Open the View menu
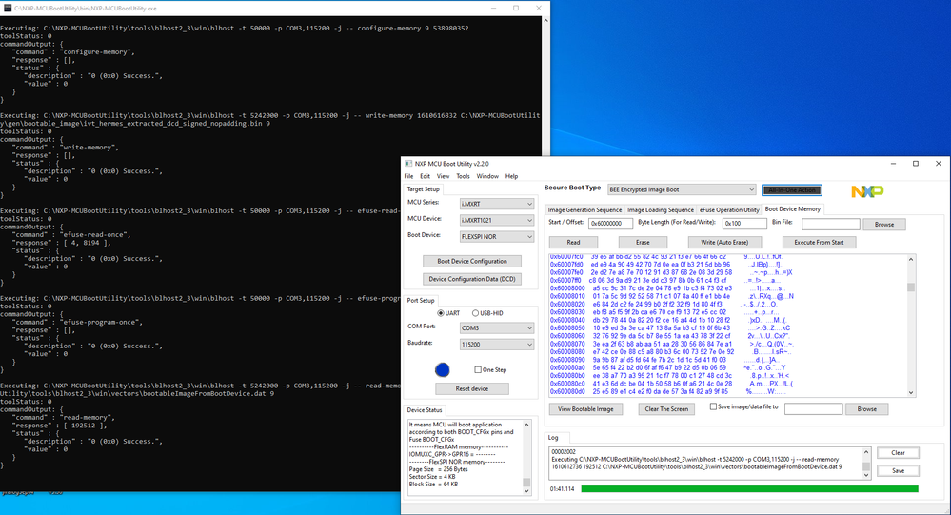This screenshot has width=951, height=515. pos(444,176)
